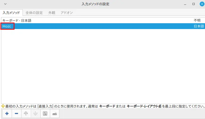
Task: Open the 全体の設定 tab
Action: point(34,13)
